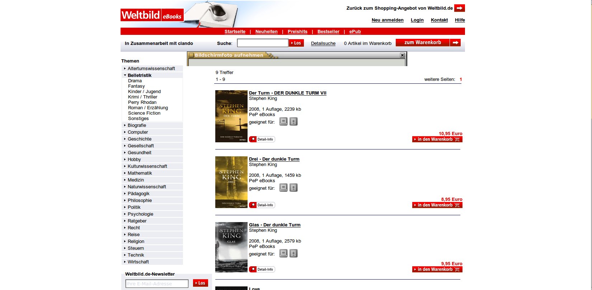
Task: Click the Weltbild eBooks logo
Action: coord(152,15)
